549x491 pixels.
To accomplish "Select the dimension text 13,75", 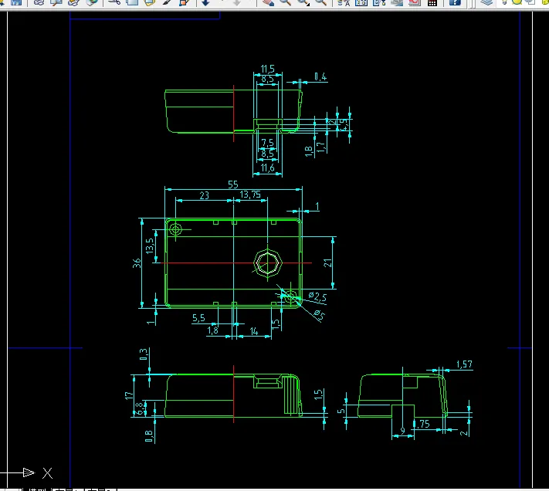I will point(250,195).
